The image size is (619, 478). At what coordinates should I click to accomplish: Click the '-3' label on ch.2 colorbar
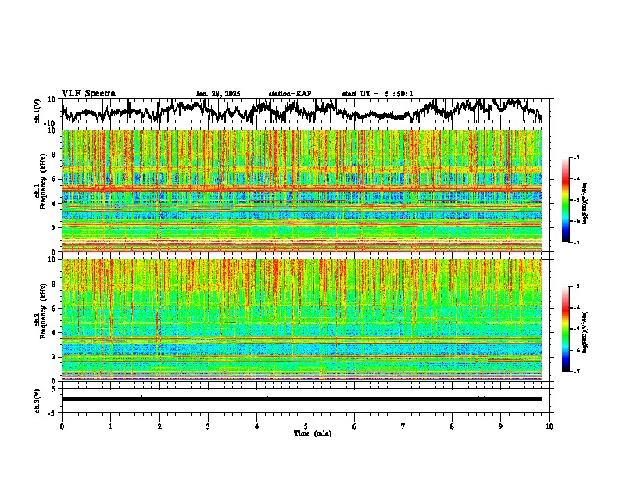(576, 287)
